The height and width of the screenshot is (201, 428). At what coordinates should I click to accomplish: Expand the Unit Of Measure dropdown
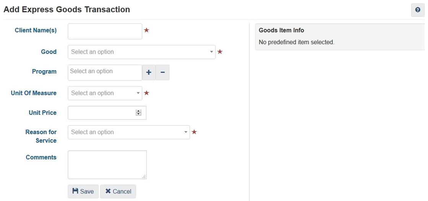105,93
